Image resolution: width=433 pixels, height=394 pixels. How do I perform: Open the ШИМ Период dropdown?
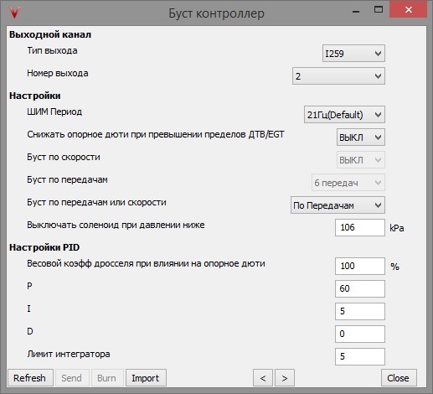pyautogui.click(x=344, y=114)
